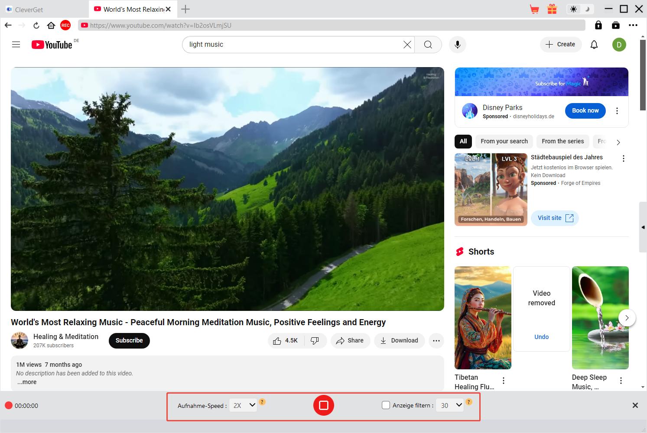Image resolution: width=647 pixels, height=433 pixels.
Task: Open the Anzeige filtern 30 dropdown
Action: coord(450,405)
